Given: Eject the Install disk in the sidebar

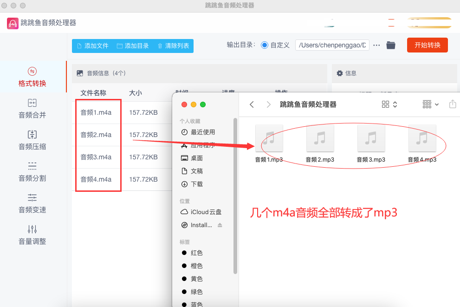Looking at the screenshot, I should click(x=220, y=225).
